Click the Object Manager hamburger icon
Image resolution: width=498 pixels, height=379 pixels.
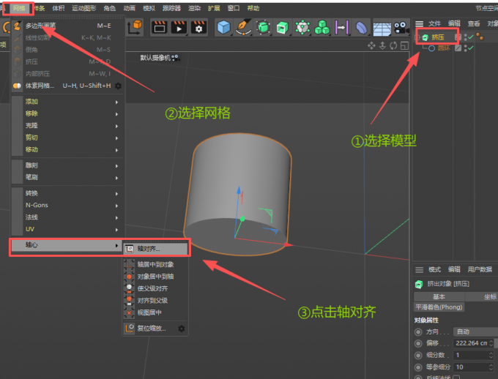click(x=419, y=24)
